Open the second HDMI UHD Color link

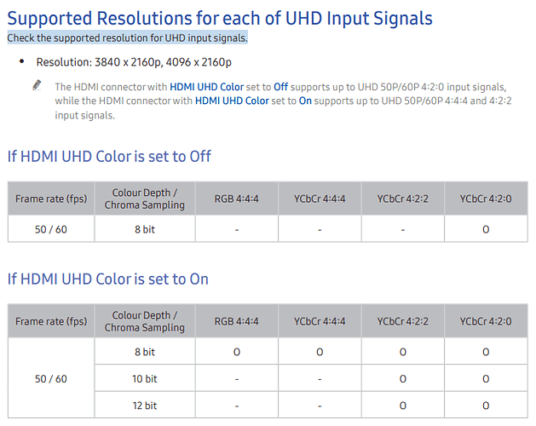[x=232, y=101]
